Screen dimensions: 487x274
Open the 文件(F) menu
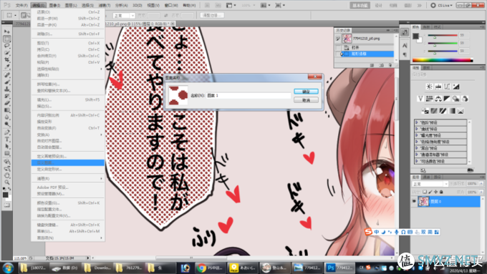(21, 5)
